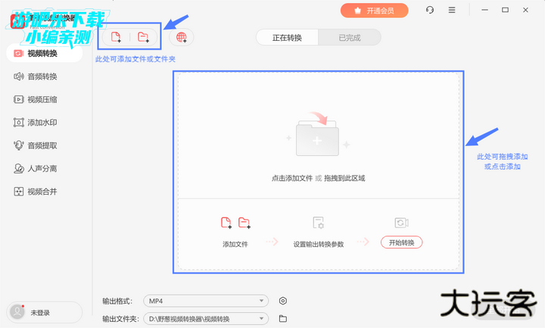
Task: Switch to the 已完成 tab
Action: (349, 37)
